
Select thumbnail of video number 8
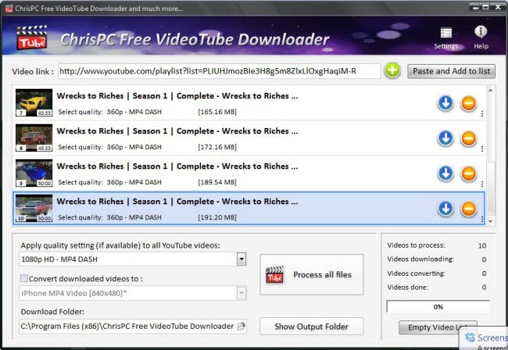pos(34,137)
